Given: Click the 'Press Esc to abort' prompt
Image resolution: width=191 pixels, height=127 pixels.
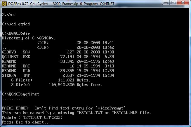Looking at the screenshot, I should 26,122.
